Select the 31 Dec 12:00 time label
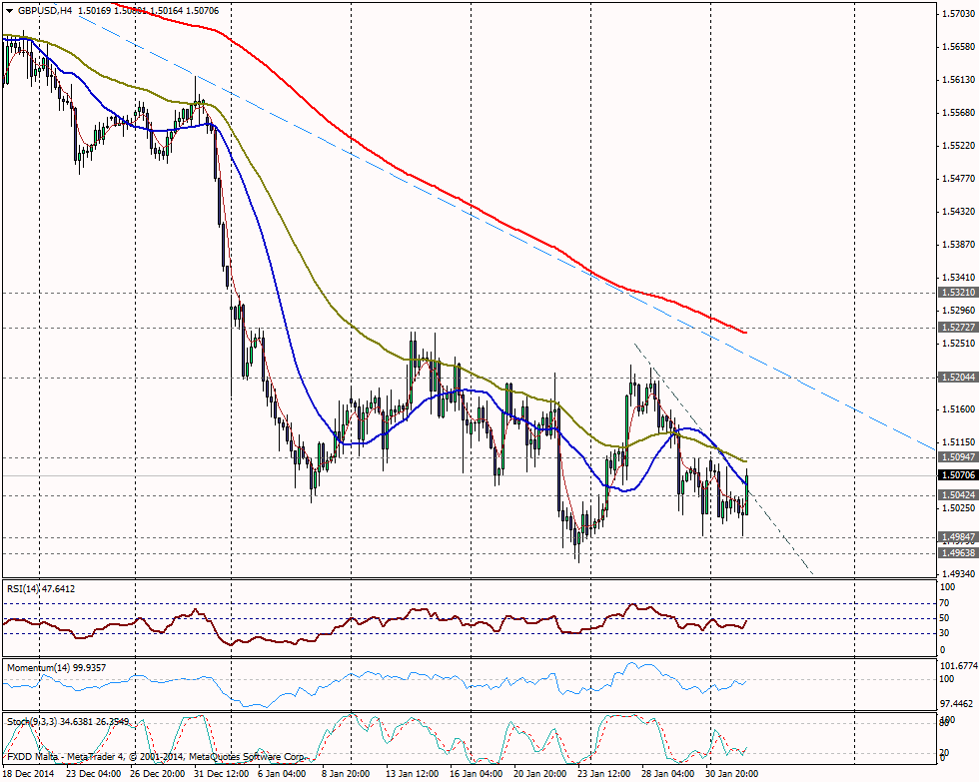 (x=223, y=774)
